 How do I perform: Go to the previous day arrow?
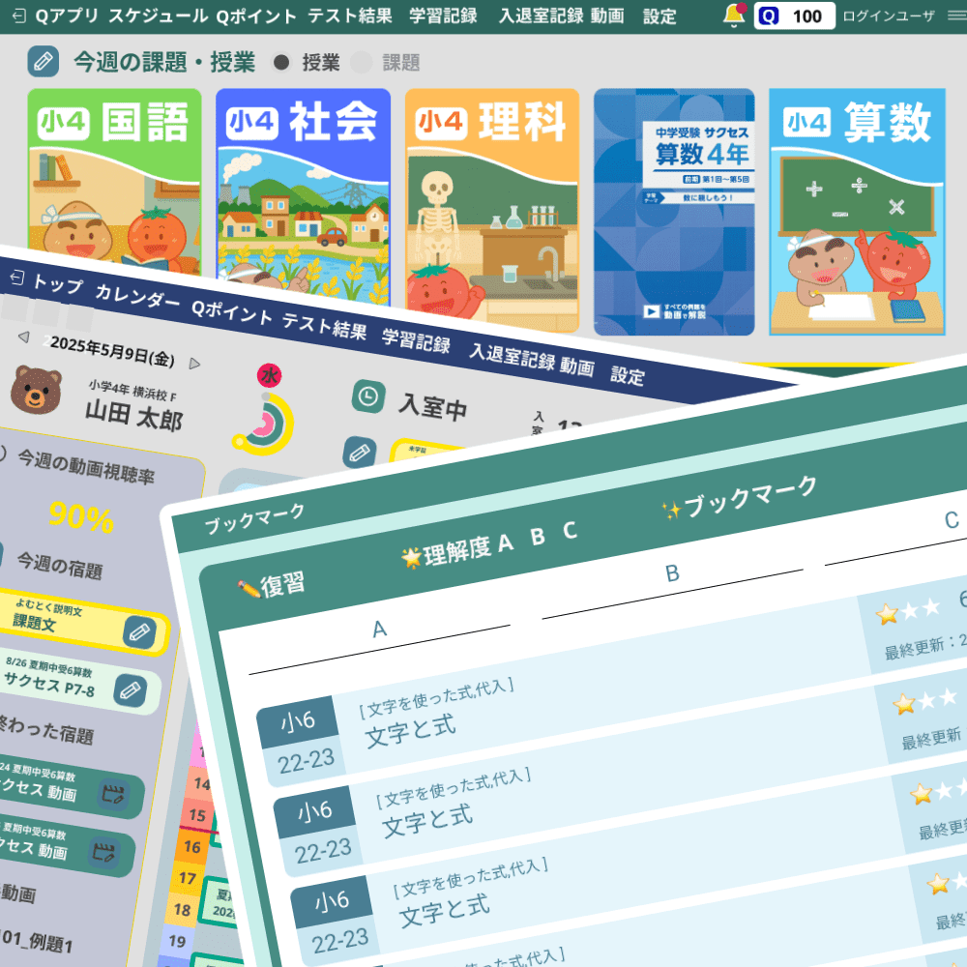tap(24, 337)
